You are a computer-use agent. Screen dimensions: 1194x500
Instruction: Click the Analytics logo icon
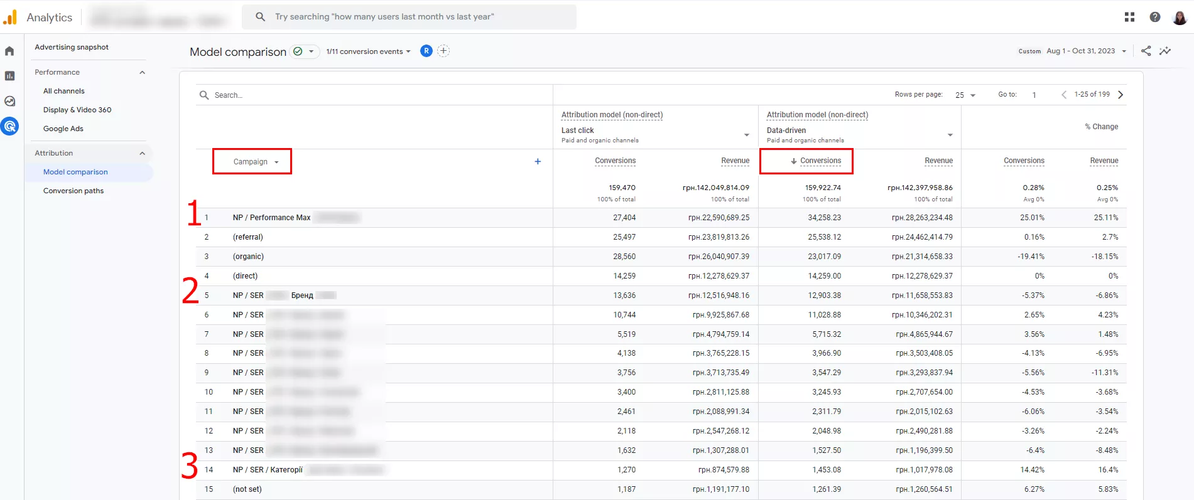tap(10, 17)
